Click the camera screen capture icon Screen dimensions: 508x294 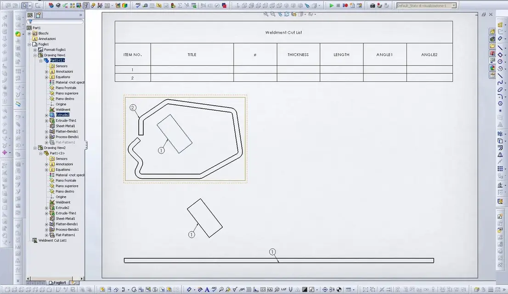[x=373, y=6]
